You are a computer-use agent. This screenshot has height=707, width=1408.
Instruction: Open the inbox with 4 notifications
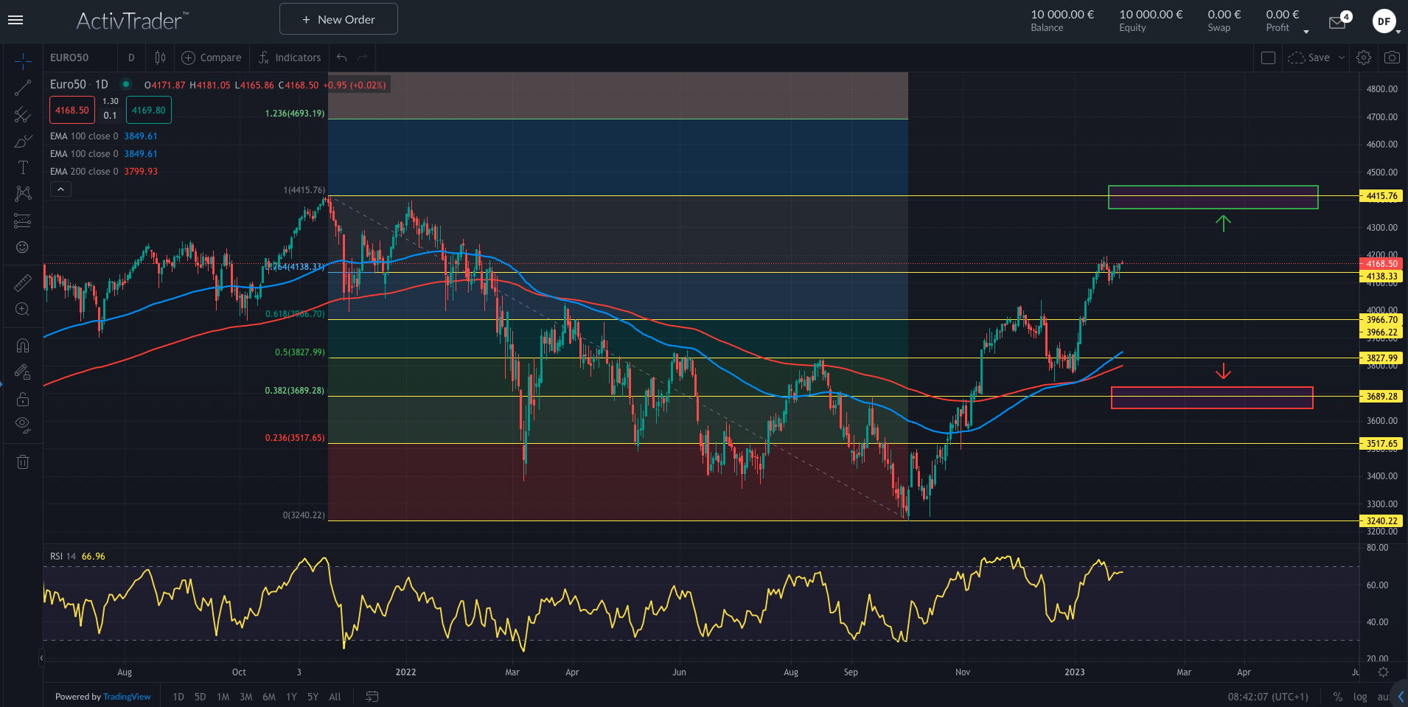point(1336,21)
